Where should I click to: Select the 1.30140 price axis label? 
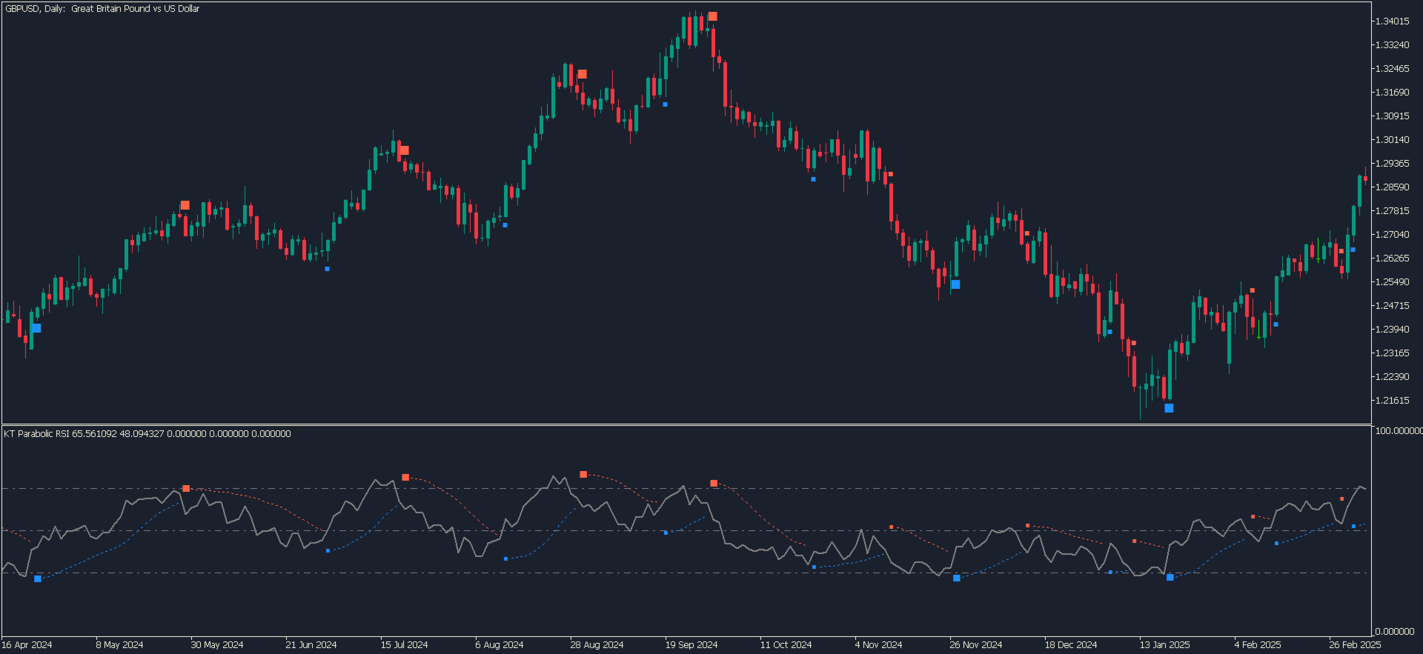1392,140
